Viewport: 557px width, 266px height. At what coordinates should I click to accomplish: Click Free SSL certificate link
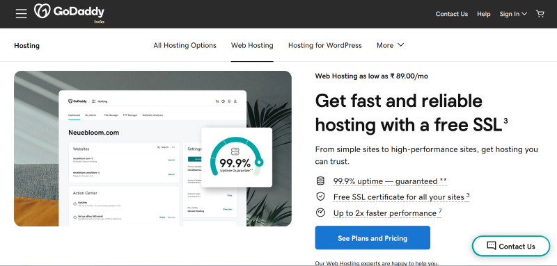[x=401, y=197]
